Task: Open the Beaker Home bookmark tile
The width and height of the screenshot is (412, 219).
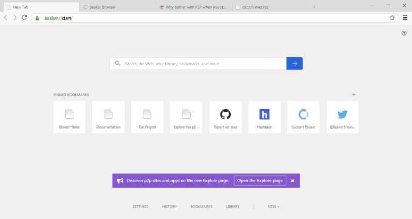Action: [69, 117]
